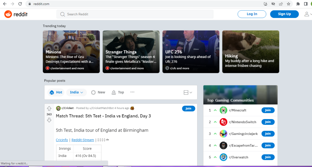Click the r/Gamingcirclejerk community name
Viewport: 312px width, 167px height.
(x=243, y=134)
